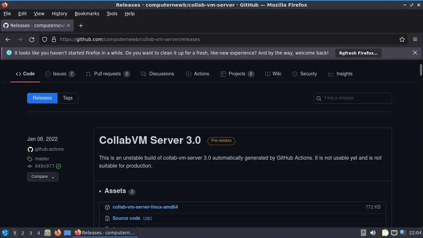Open the Help menu

pyautogui.click(x=130, y=14)
